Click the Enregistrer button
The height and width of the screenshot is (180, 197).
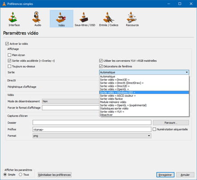pos(165,175)
